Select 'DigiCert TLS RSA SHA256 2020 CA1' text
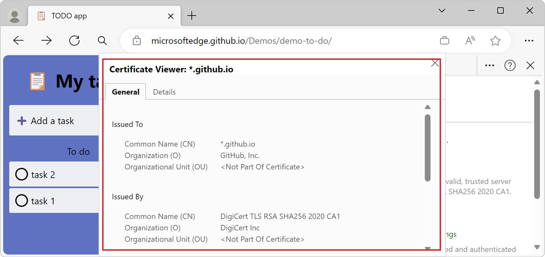The height and width of the screenshot is (257, 545). 280,216
